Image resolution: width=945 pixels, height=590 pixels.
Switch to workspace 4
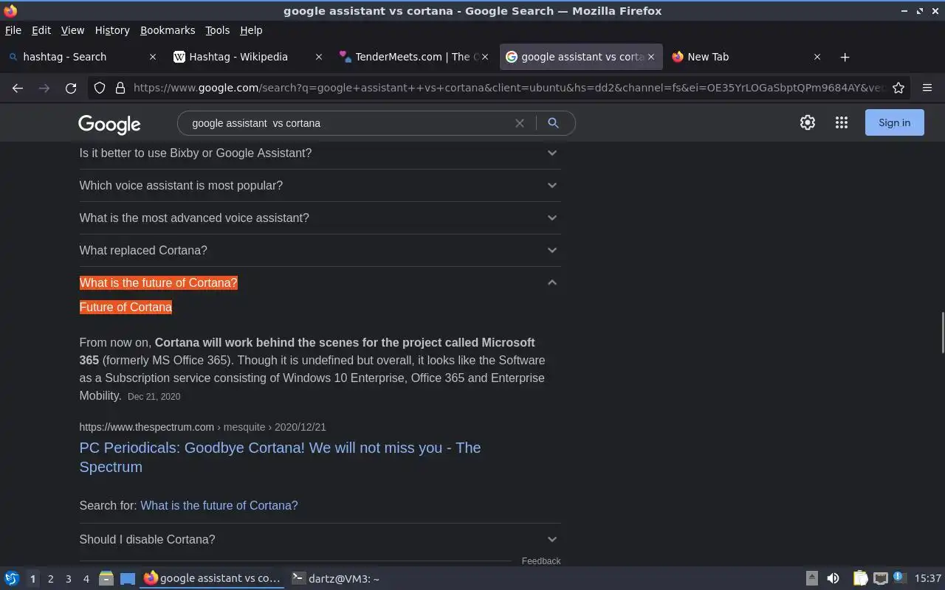pos(86,579)
